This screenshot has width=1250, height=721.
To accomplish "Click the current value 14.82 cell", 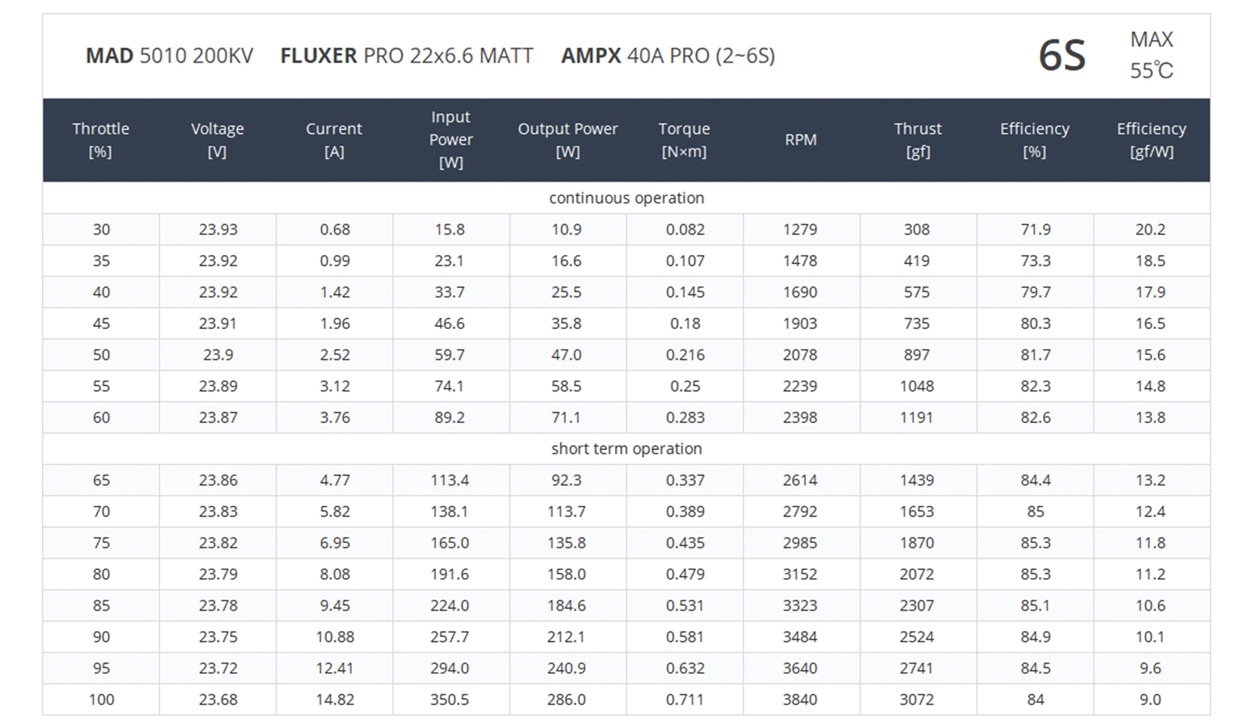I will pos(334,700).
